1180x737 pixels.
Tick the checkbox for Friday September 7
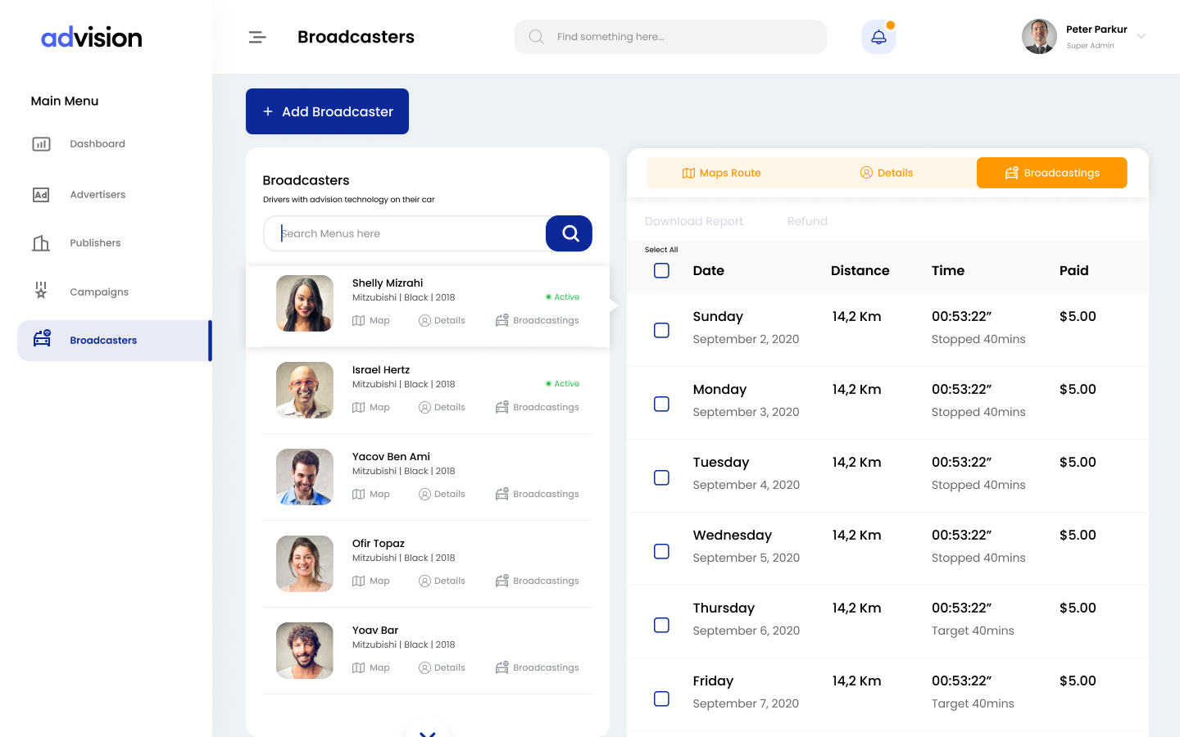click(x=661, y=699)
